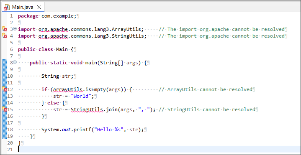Collapse the imports block at line 3

pyautogui.click(x=15, y=29)
